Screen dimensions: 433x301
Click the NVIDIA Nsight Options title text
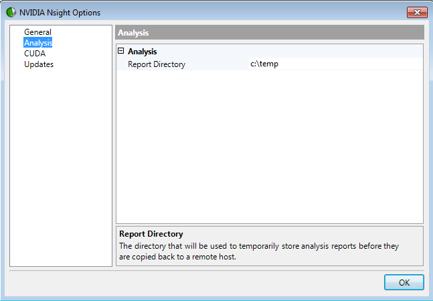point(58,12)
